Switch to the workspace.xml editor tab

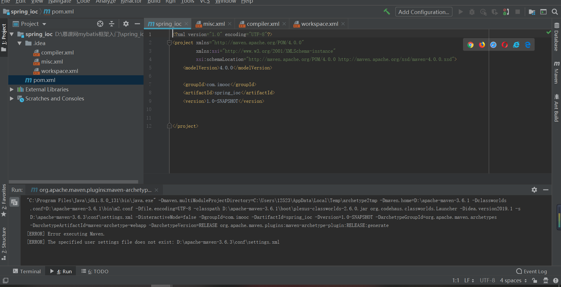click(319, 24)
